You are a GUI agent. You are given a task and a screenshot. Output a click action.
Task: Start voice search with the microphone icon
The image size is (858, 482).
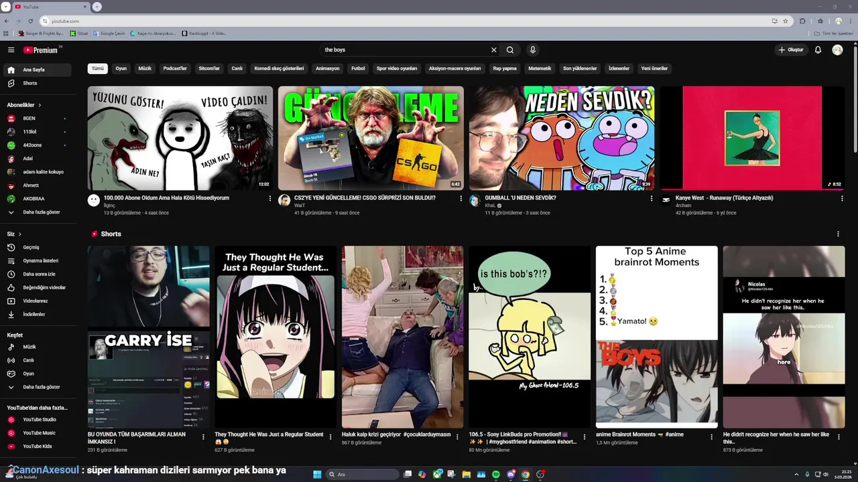[532, 50]
